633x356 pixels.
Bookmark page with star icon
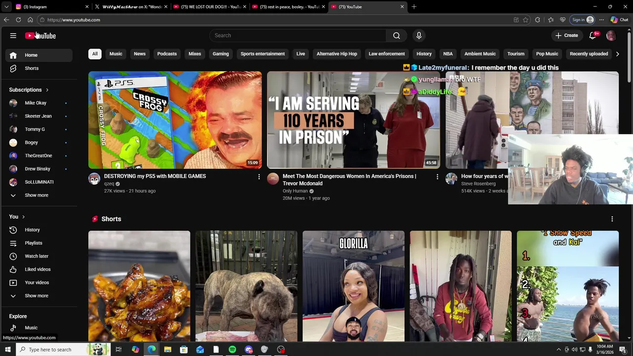pyautogui.click(x=525, y=20)
